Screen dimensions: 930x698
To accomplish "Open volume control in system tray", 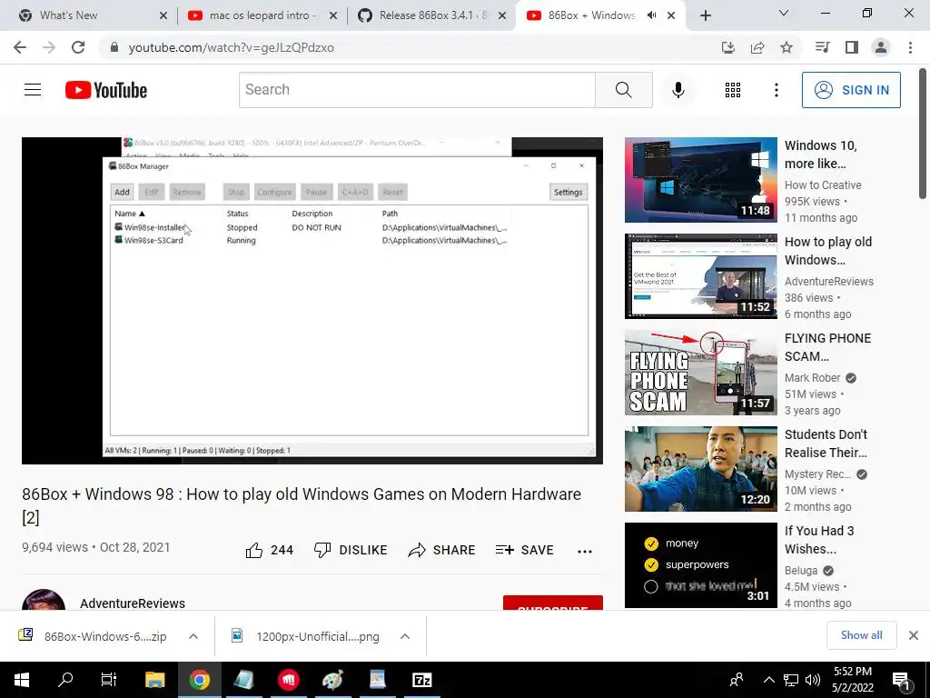I will click(813, 680).
